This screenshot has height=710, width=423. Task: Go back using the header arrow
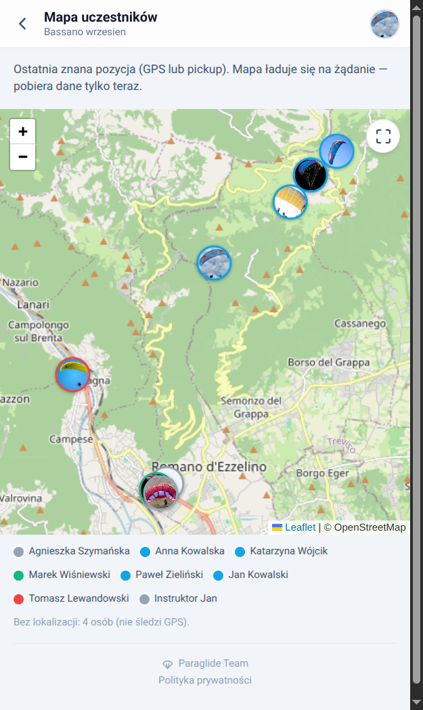(22, 24)
